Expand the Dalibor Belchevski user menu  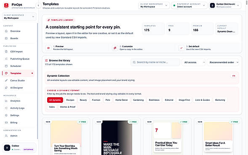pos(225,5)
